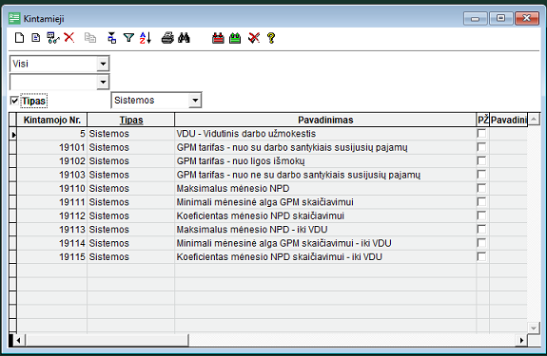Click row selector for variable 19110

[x=13, y=188]
